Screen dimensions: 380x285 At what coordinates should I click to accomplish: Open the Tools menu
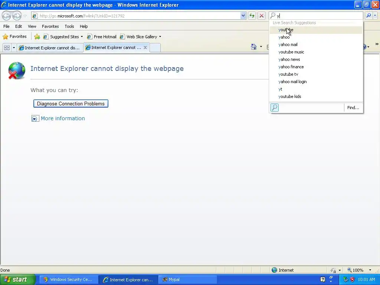(x=69, y=26)
